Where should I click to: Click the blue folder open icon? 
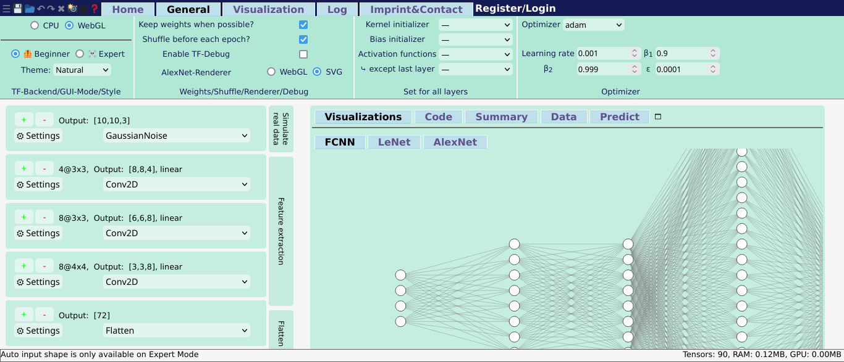(x=29, y=9)
